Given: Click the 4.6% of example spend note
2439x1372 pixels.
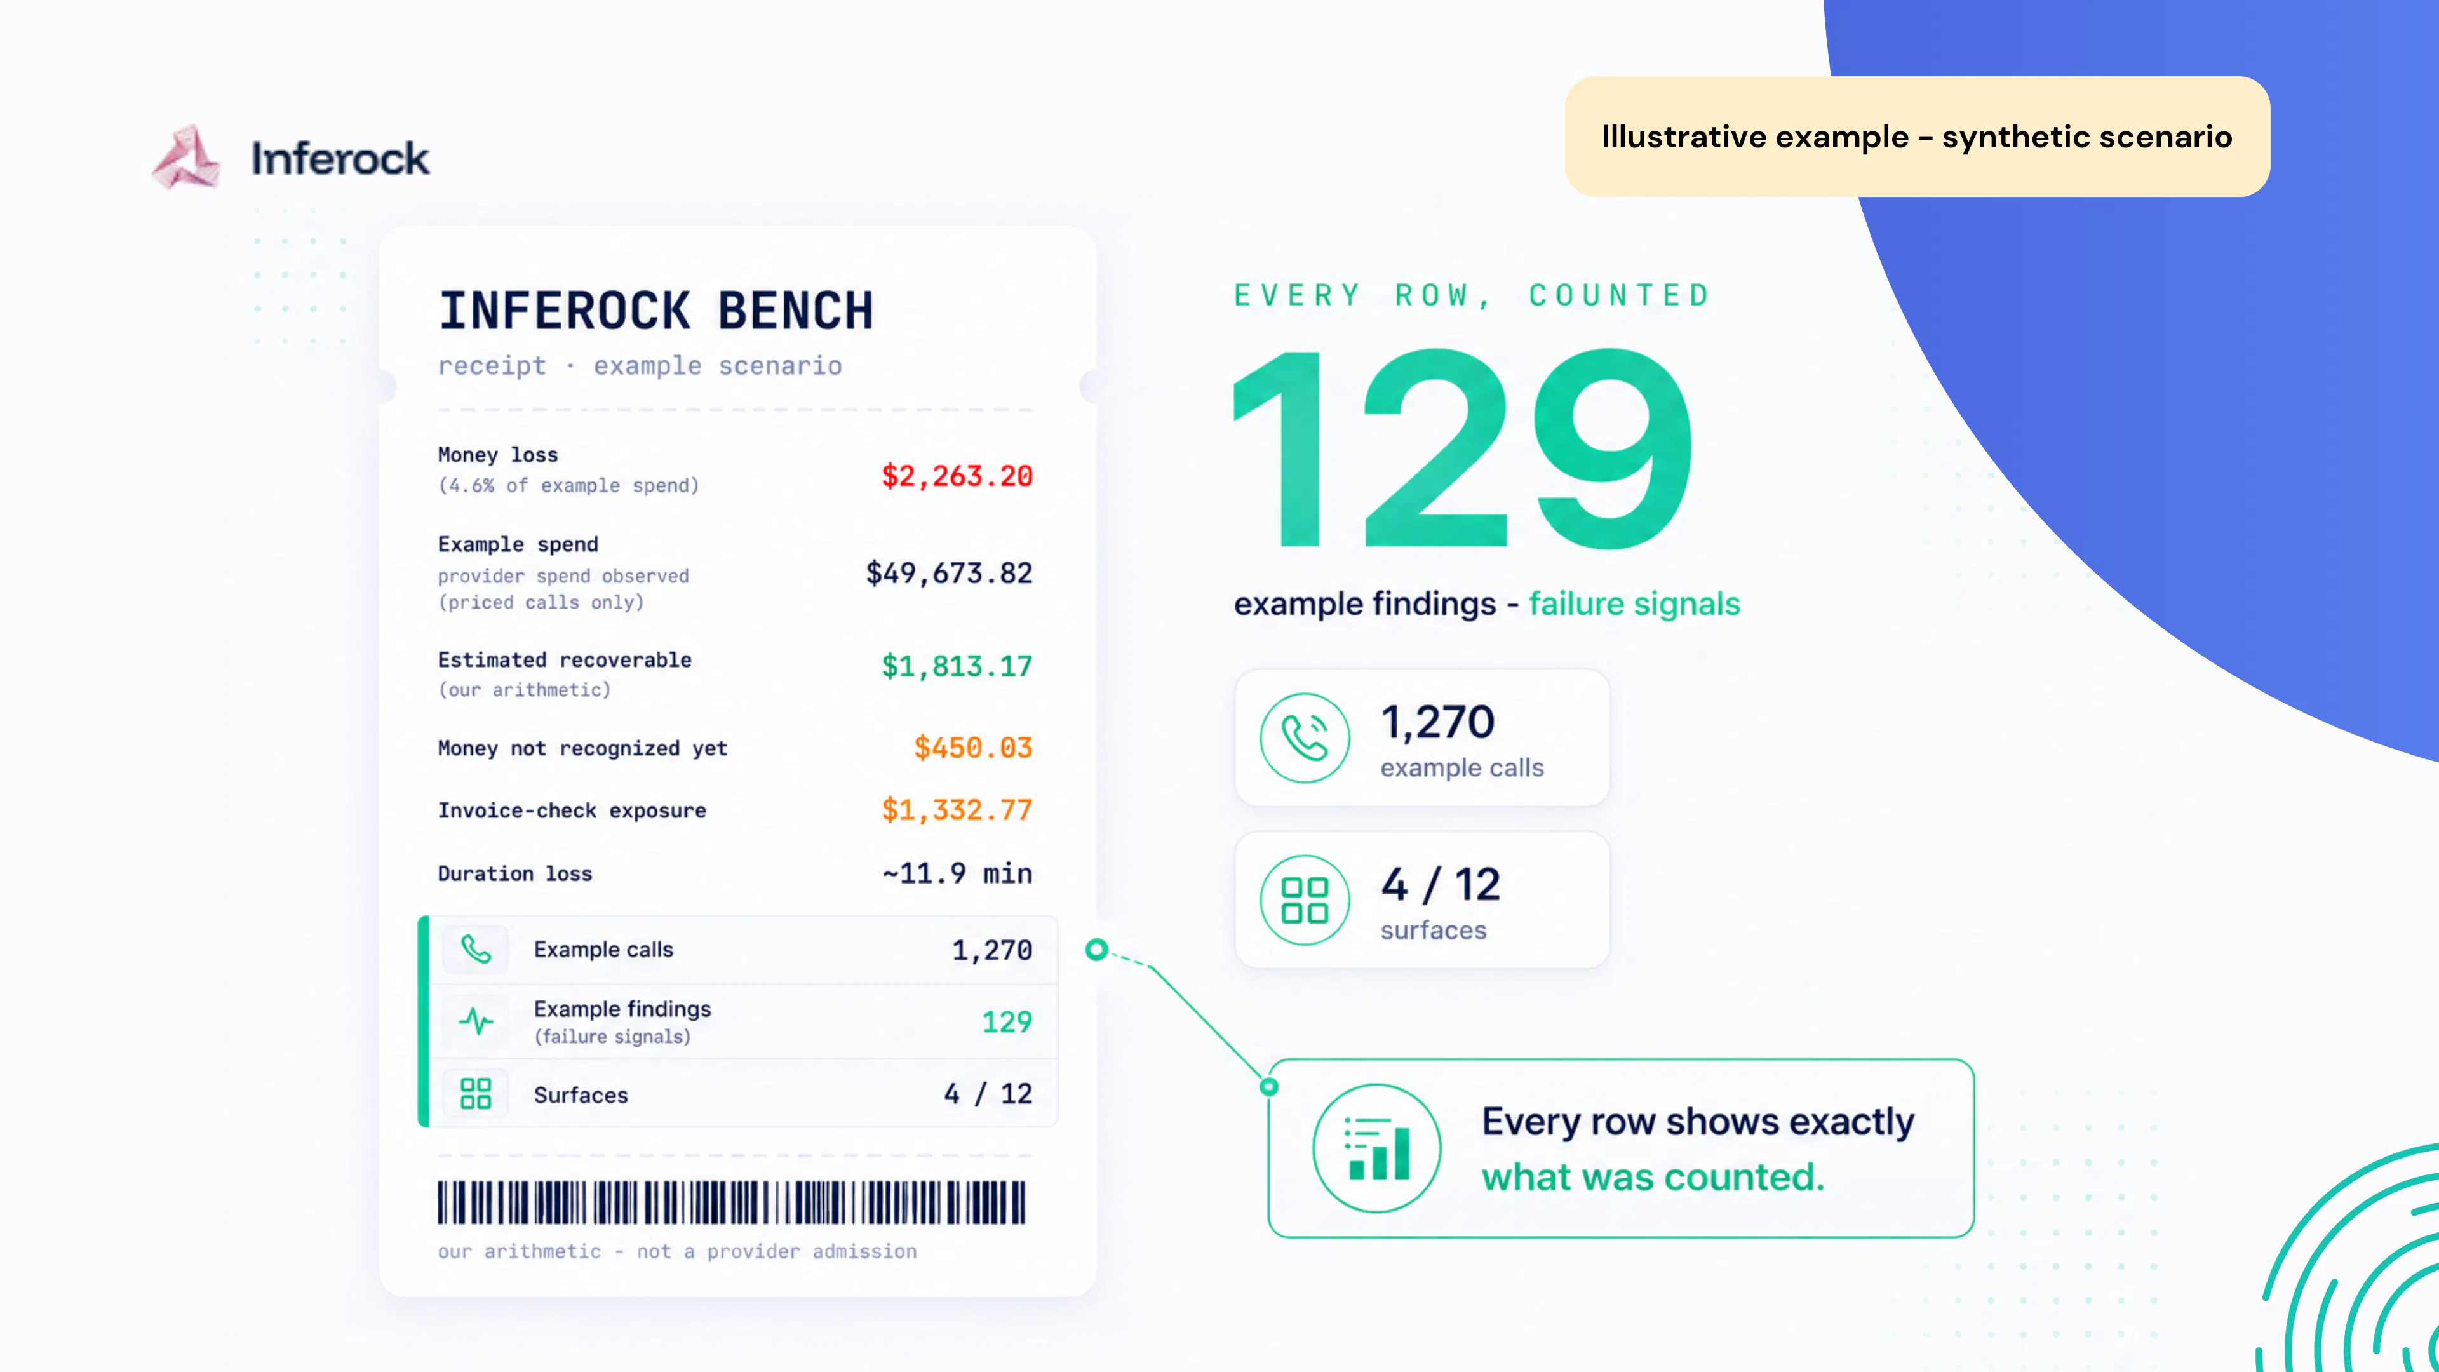Looking at the screenshot, I should point(568,485).
